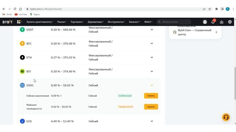Share this page from address bar
The width and height of the screenshot is (236, 132).
point(204,9)
